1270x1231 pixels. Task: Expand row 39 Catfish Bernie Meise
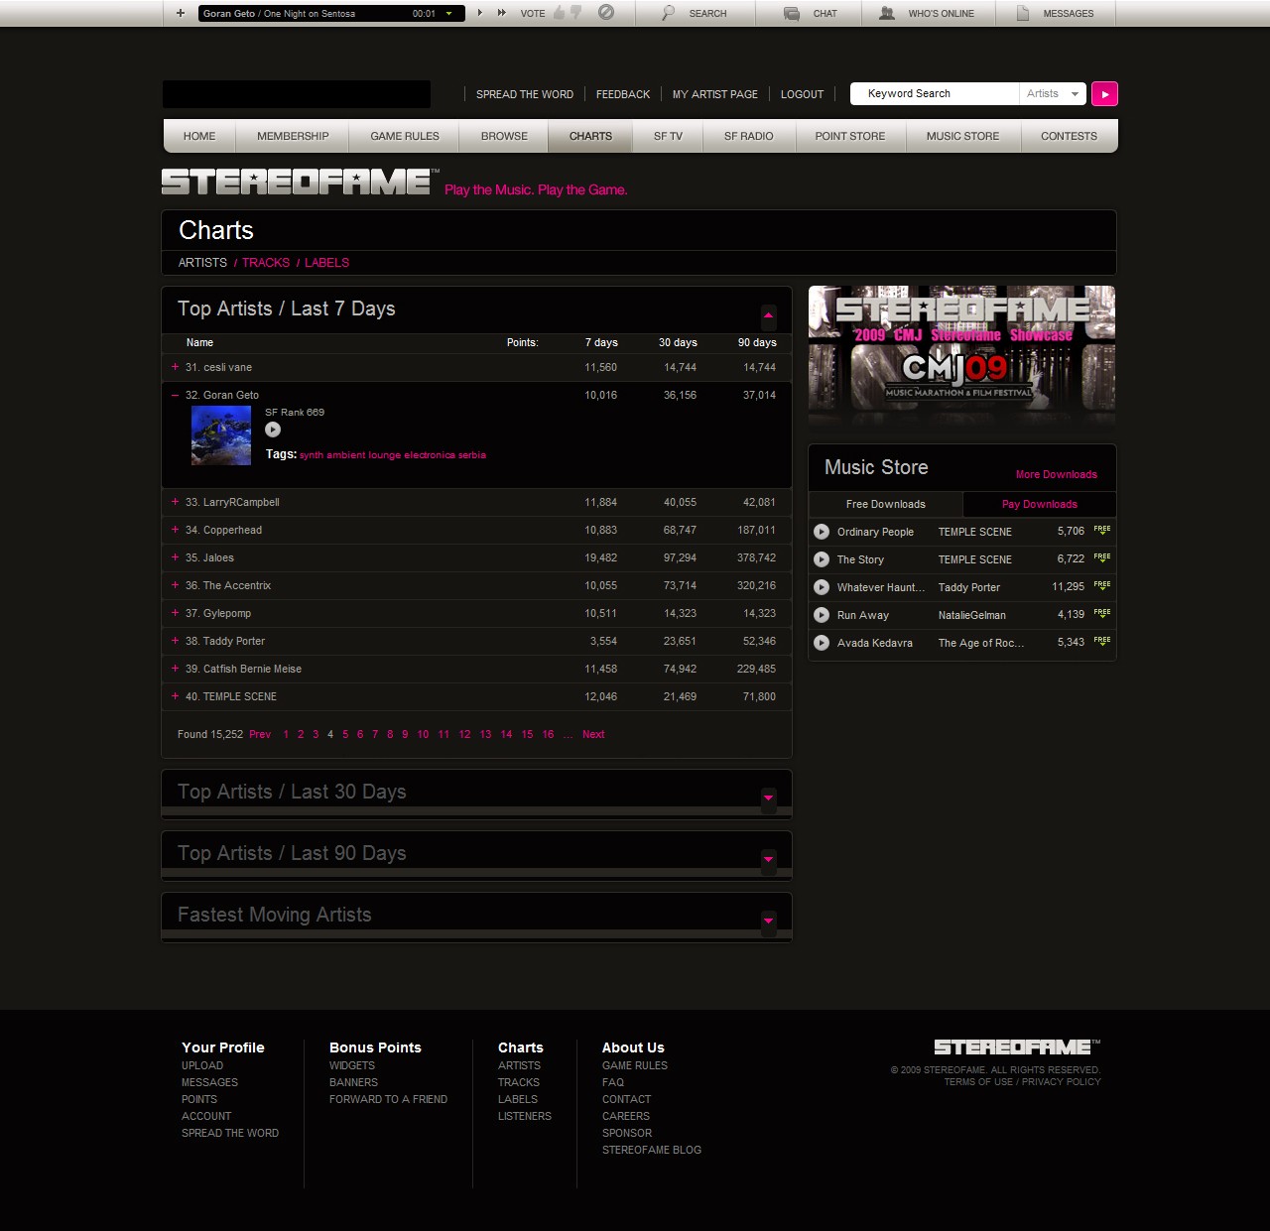click(176, 669)
